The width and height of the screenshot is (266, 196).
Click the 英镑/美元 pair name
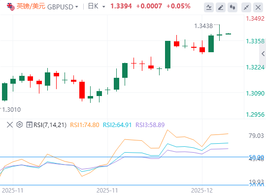coord(31,6)
